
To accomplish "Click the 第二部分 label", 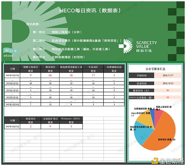I will (39, 41).
